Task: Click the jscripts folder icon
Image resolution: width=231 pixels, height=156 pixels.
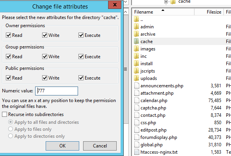Action: (136, 71)
